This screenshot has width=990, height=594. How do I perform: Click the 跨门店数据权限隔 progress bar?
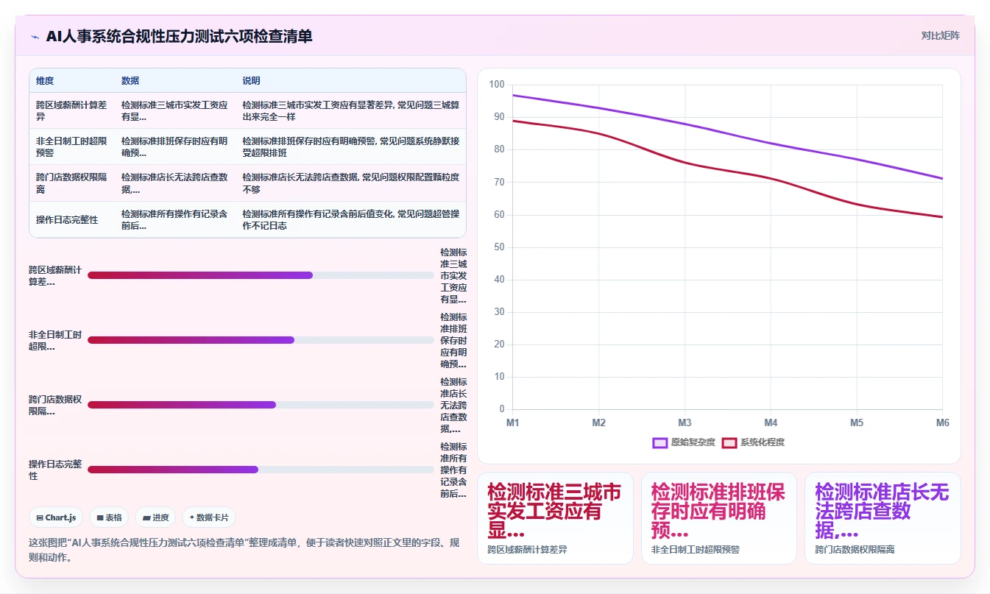point(261,405)
